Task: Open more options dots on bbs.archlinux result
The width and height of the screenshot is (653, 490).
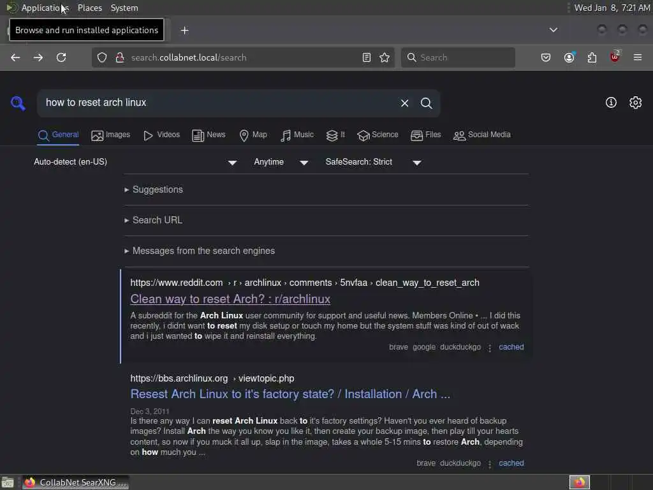Action: (x=490, y=464)
